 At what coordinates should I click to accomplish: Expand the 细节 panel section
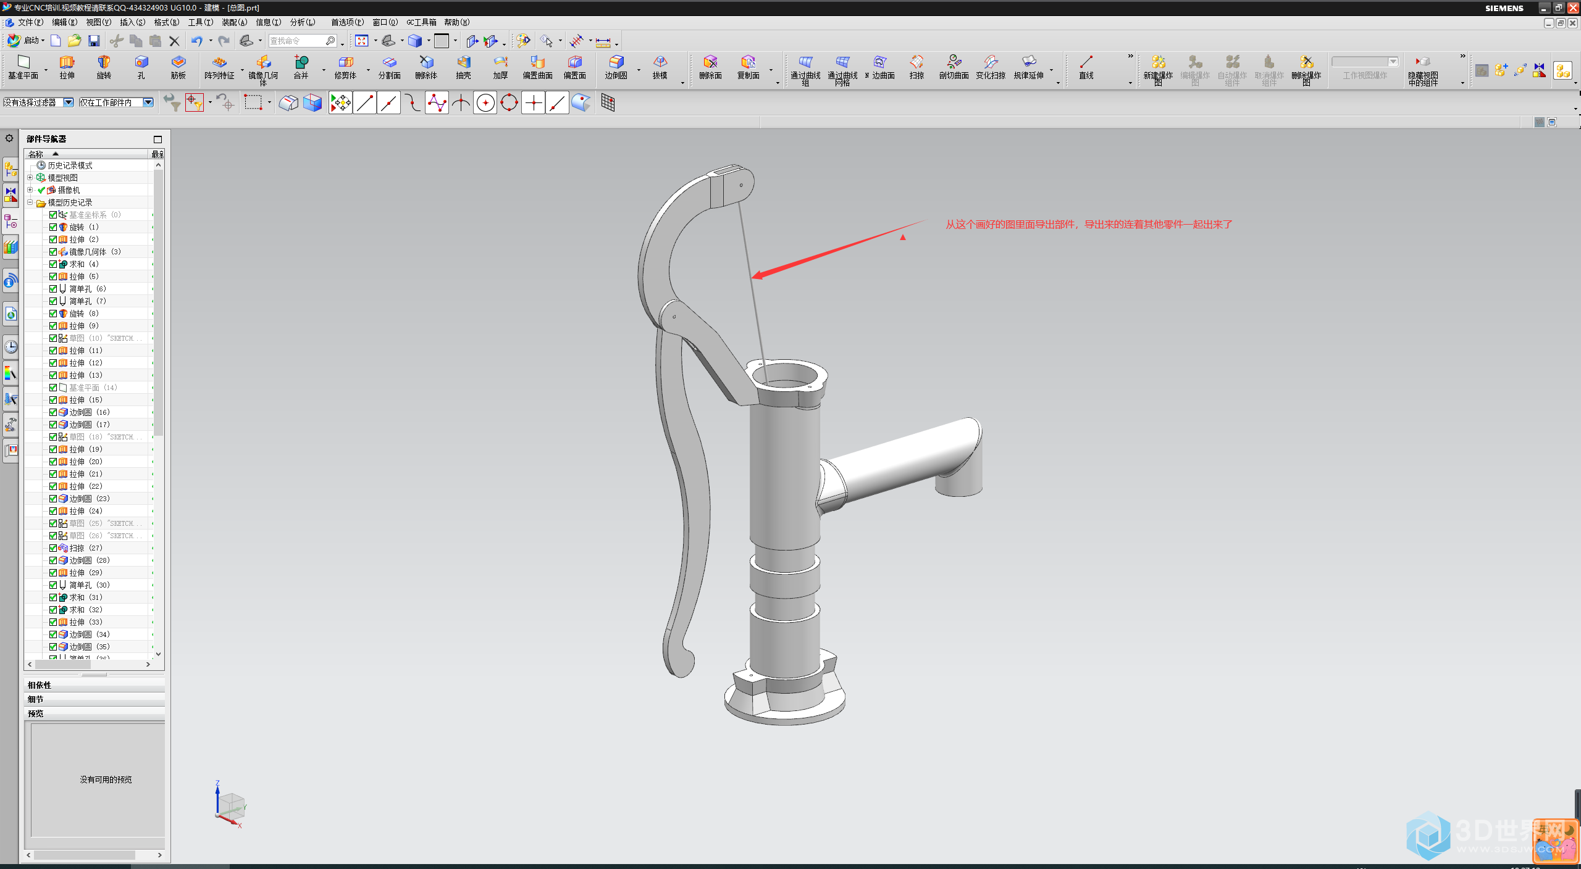(94, 699)
